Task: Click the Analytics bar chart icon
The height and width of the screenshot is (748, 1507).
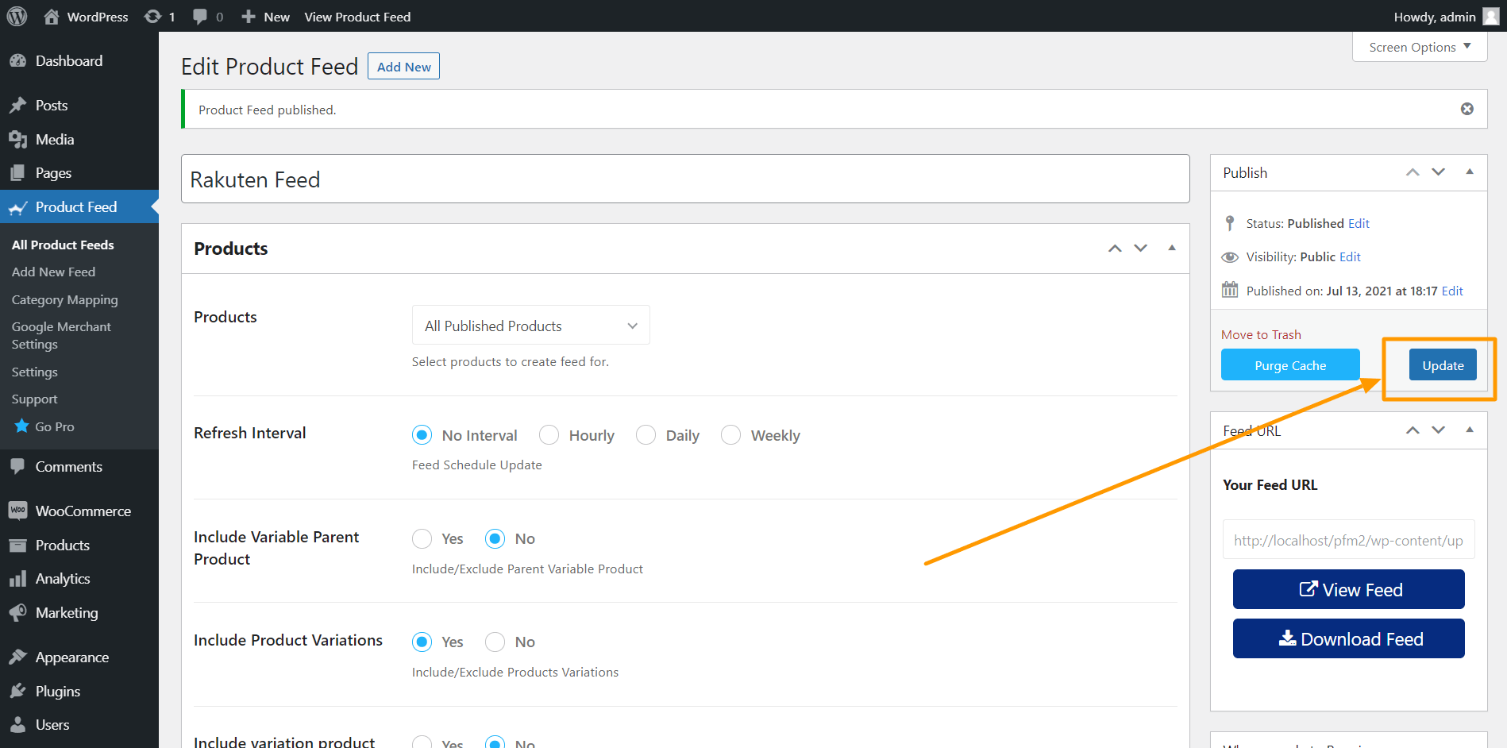Action: [17, 579]
